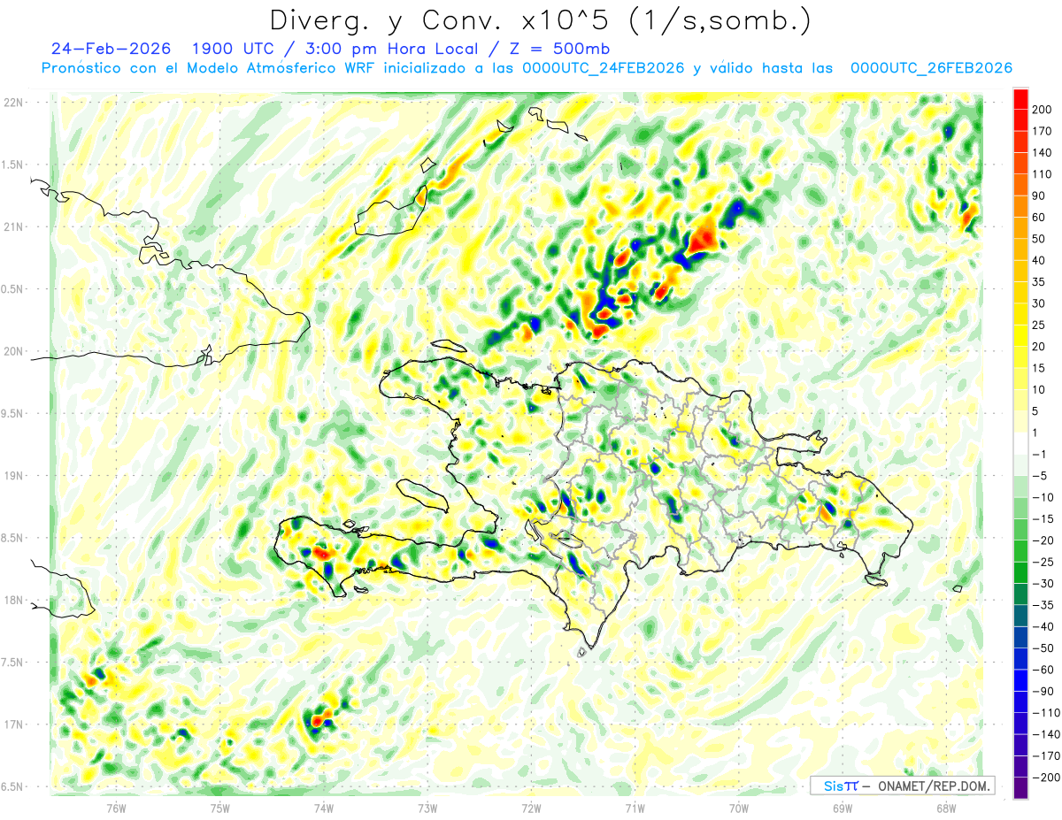Click the 75W longitude label

click(x=220, y=808)
